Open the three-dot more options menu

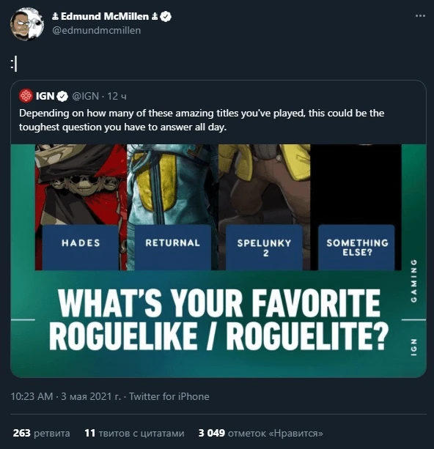[x=420, y=16]
